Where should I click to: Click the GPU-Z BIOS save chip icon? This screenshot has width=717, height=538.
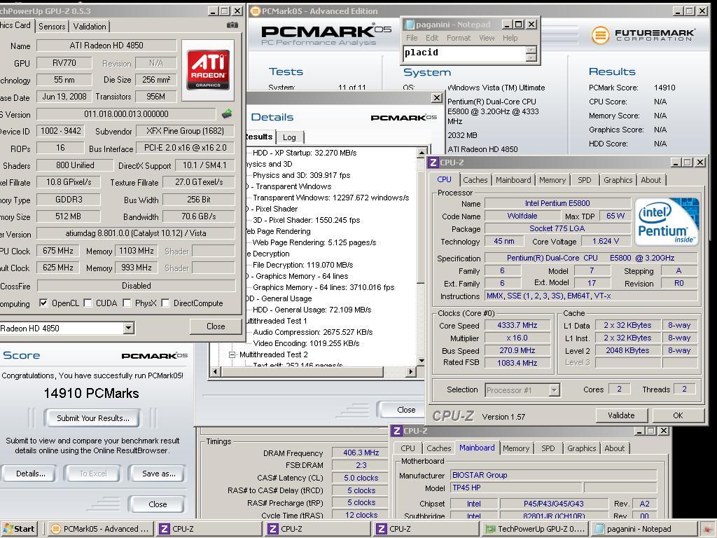pos(227,114)
